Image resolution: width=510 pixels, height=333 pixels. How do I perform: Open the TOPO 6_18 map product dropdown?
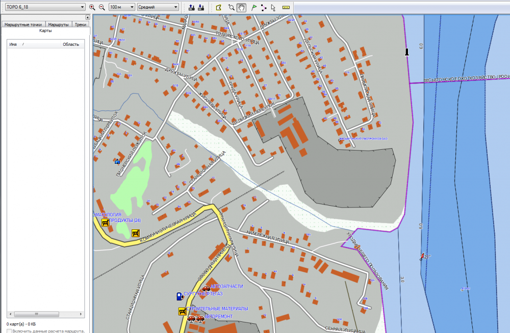coord(44,8)
